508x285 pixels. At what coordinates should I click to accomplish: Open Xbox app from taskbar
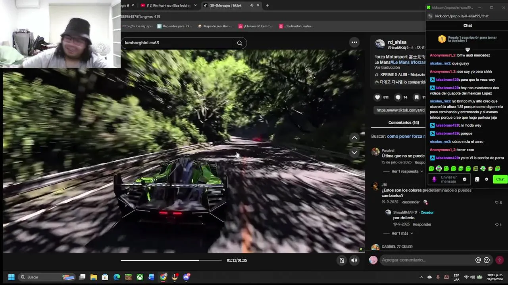[140, 277]
